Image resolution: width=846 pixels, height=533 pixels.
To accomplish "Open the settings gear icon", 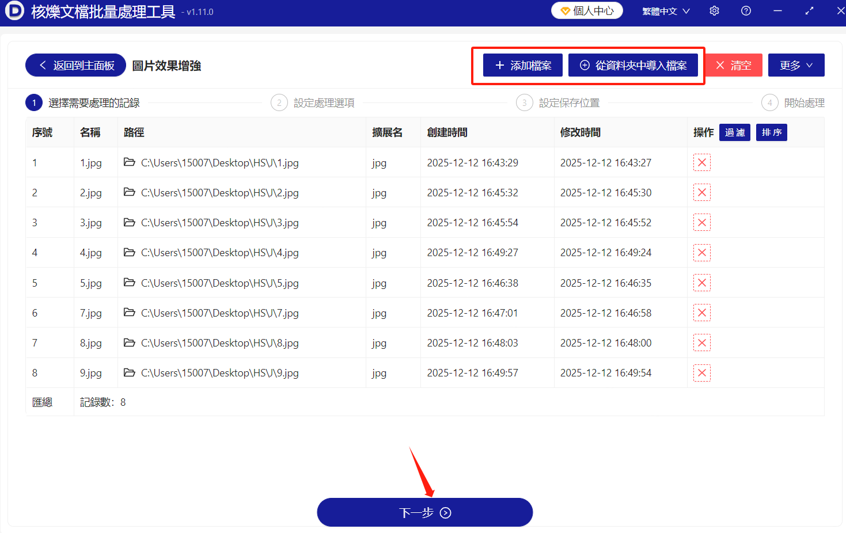I will tap(714, 10).
